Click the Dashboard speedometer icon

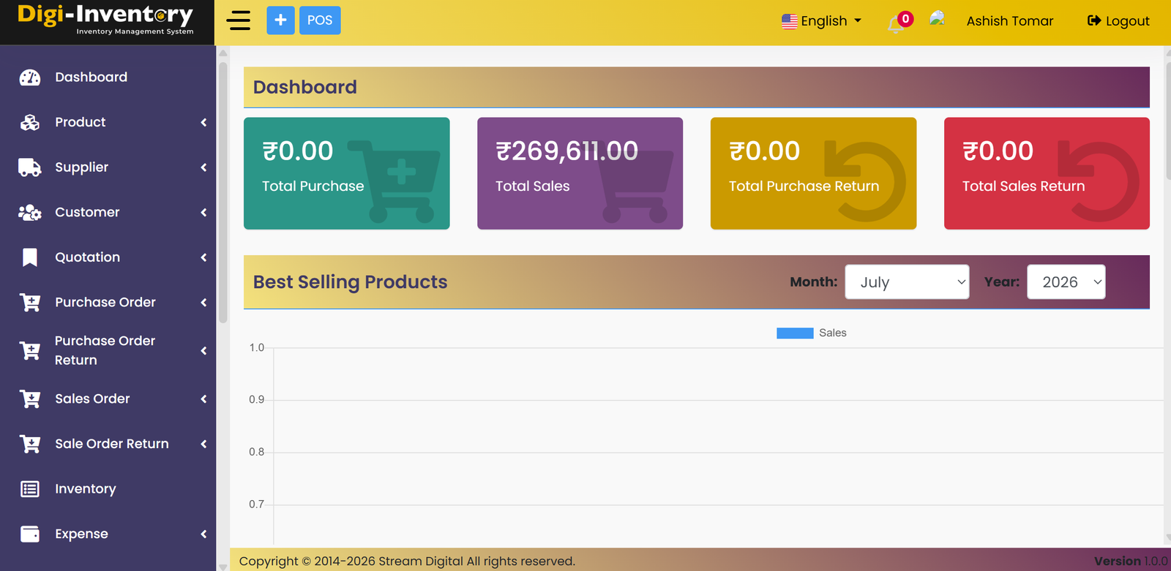(x=30, y=77)
